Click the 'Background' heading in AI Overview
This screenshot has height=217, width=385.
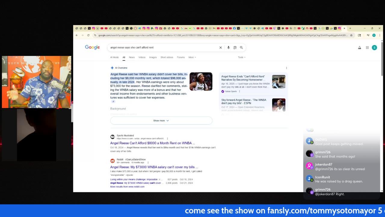coord(118,109)
